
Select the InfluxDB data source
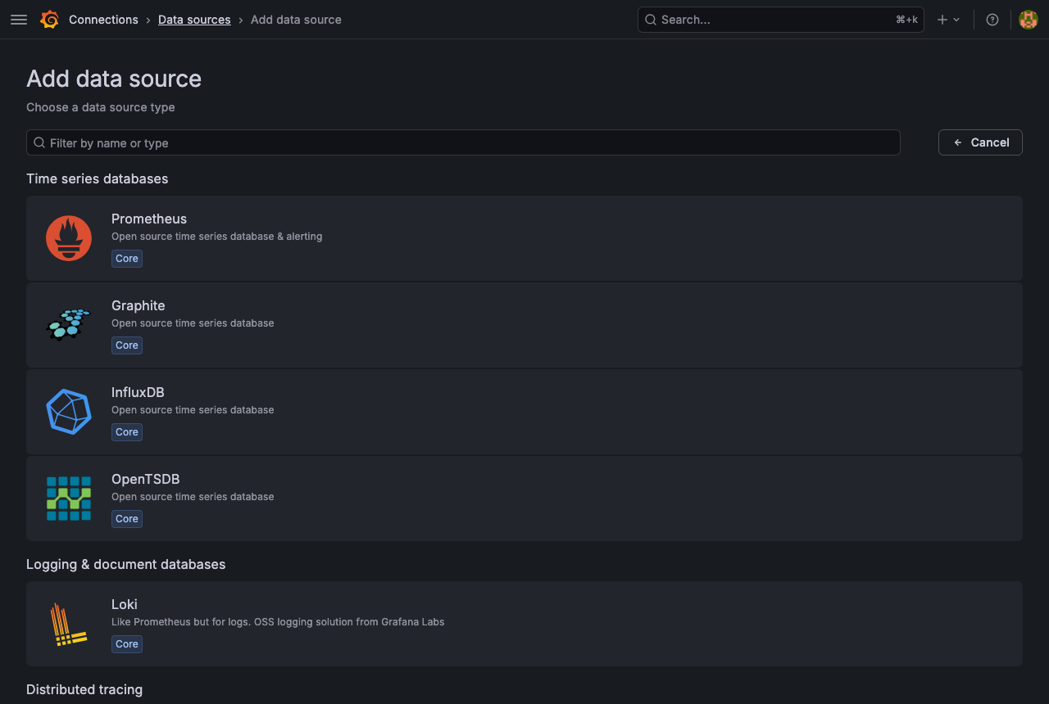(524, 412)
